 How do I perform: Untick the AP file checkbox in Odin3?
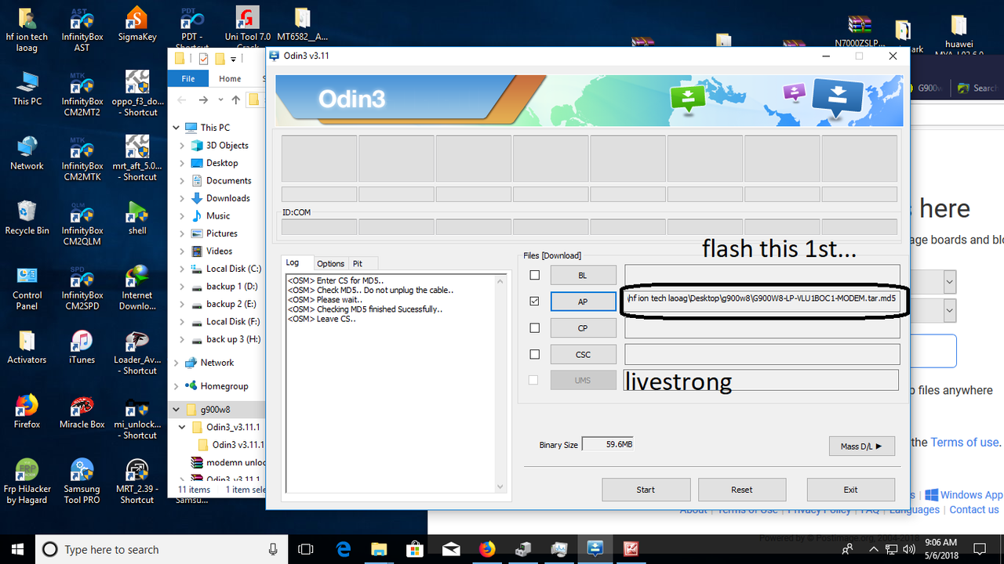click(534, 301)
